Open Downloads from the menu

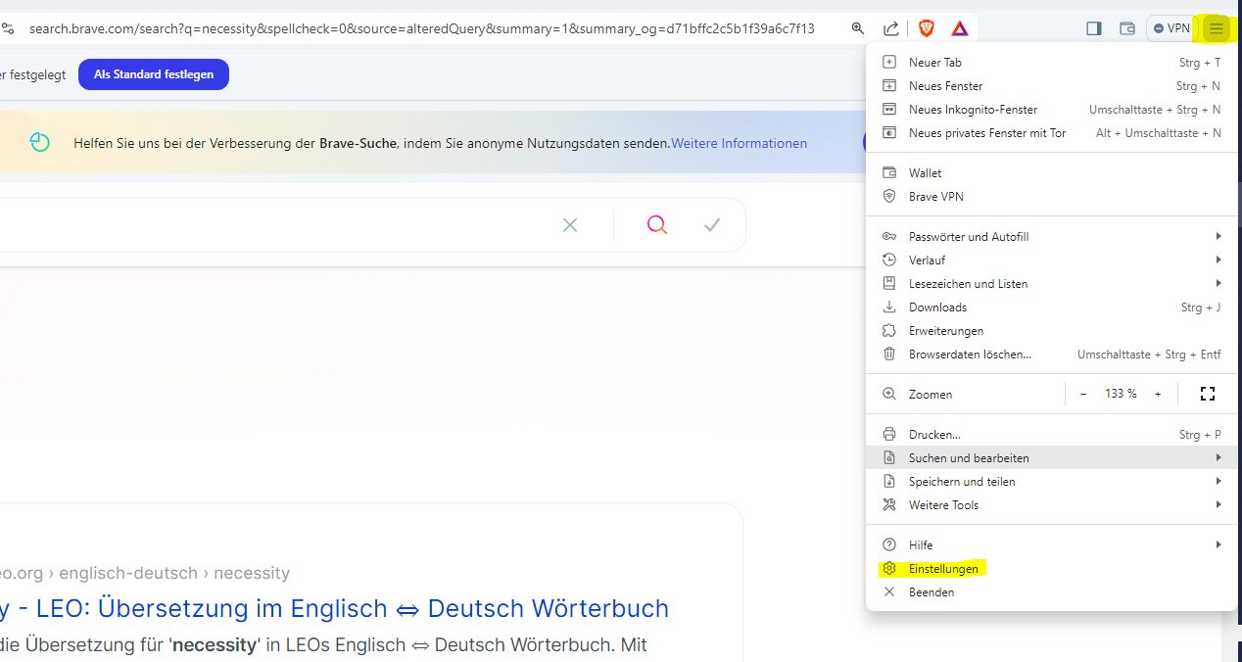(x=1052, y=307)
